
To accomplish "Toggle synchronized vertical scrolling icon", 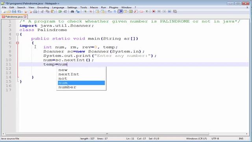I will (x=97, y=11).
